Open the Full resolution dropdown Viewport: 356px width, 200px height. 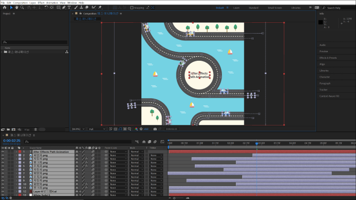97,129
